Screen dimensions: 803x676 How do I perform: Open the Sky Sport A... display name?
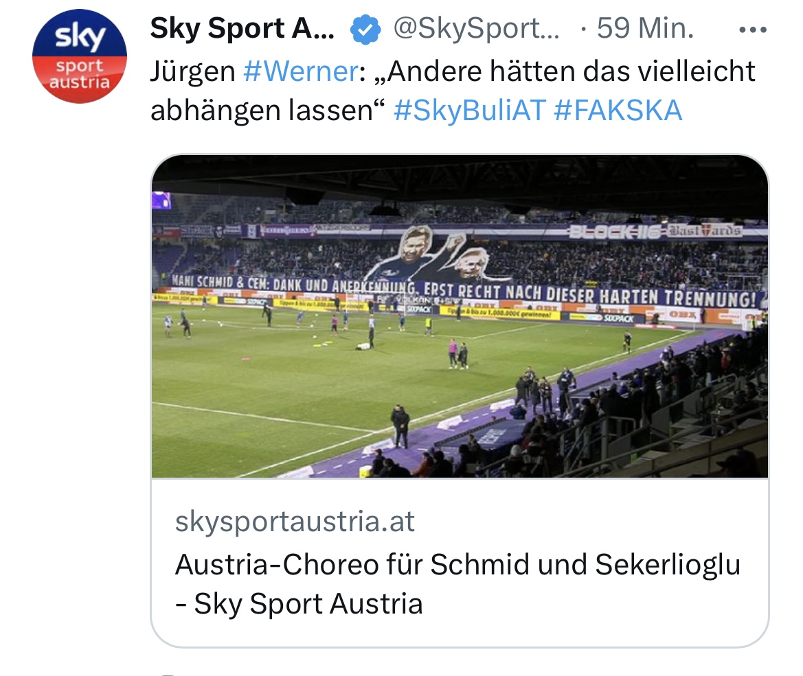(x=242, y=28)
